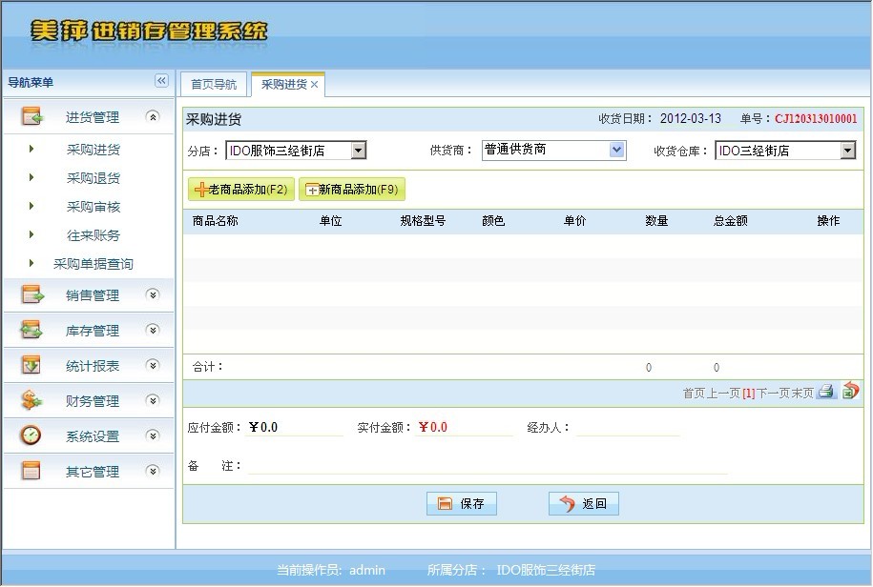Go to 首页 first page link
The image size is (873, 587).
click(694, 394)
